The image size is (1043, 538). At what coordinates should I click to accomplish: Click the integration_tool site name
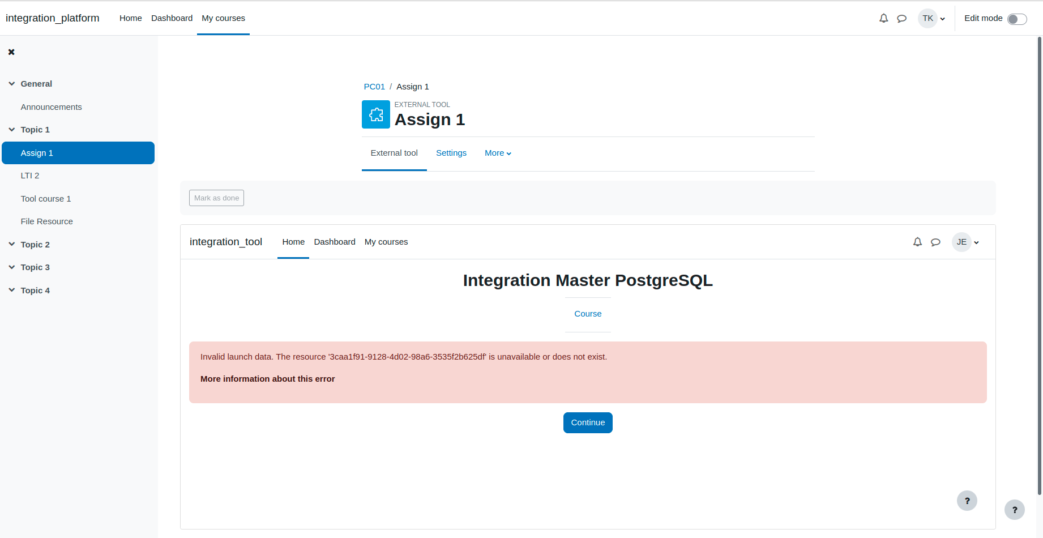point(226,242)
